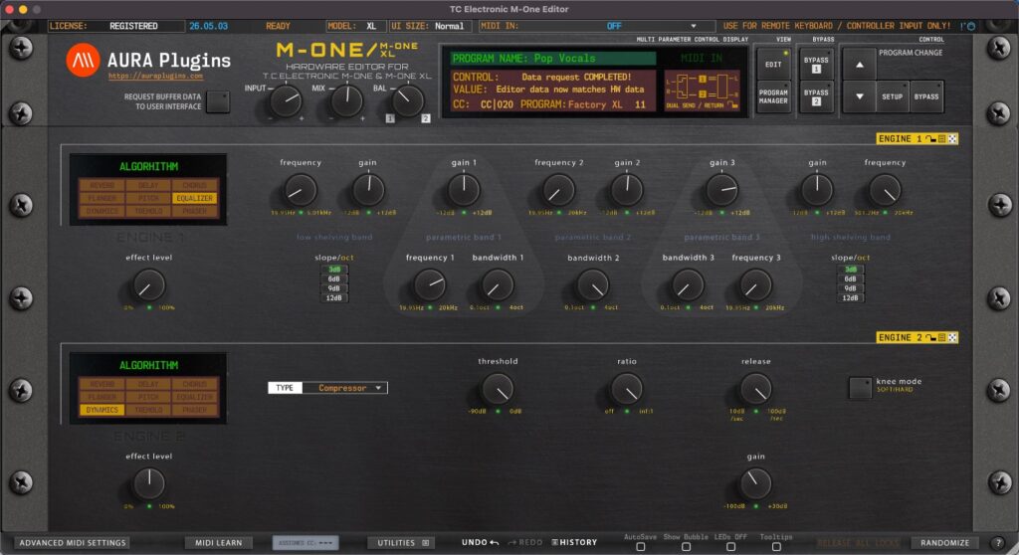Select Chorus algorithm in Engine 2
The height and width of the screenshot is (555, 1019).
tap(194, 385)
